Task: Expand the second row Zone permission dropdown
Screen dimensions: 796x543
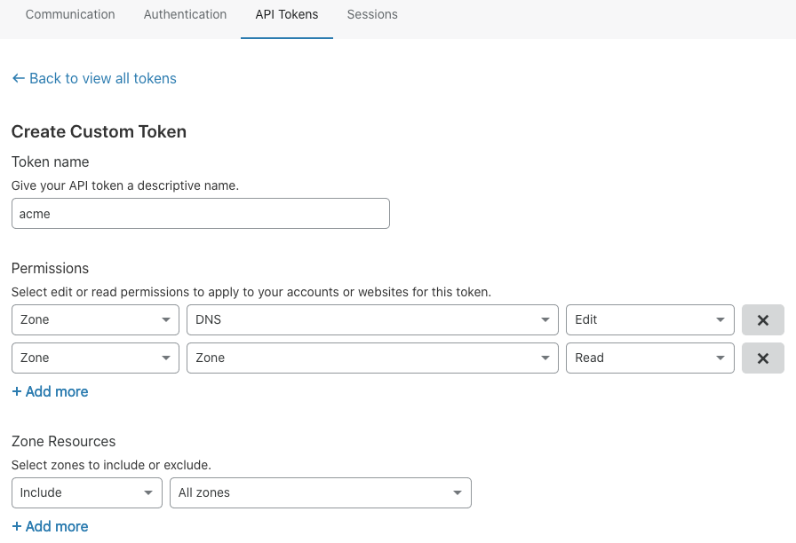Action: [x=372, y=358]
